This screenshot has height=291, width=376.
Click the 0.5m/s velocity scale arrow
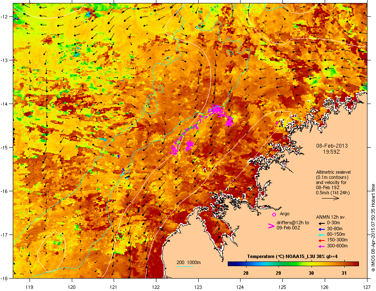[330, 198]
